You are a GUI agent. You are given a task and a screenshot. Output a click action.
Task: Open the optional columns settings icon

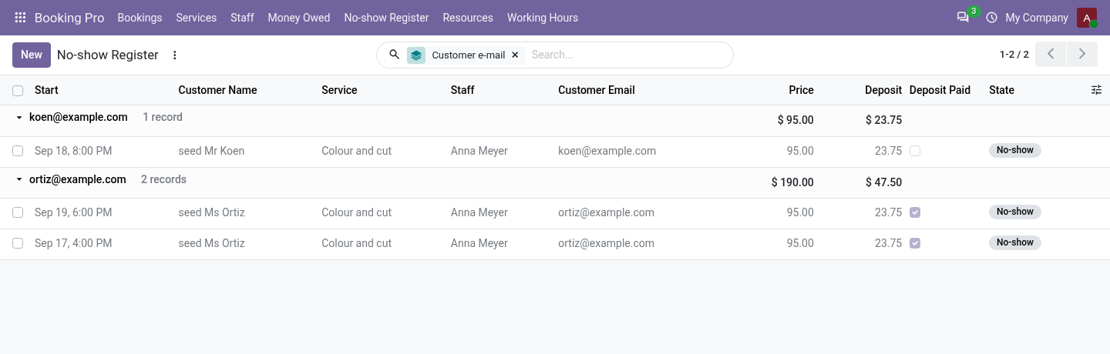1096,90
